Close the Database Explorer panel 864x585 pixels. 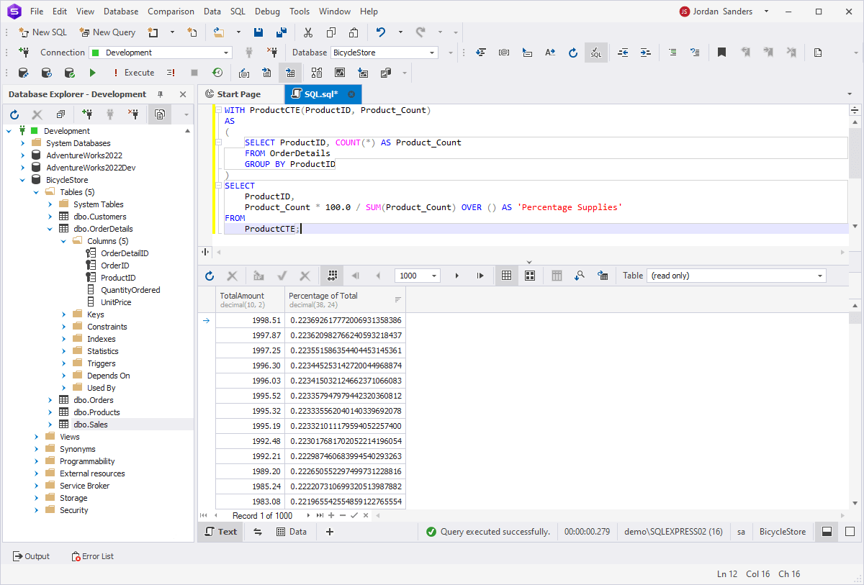183,94
